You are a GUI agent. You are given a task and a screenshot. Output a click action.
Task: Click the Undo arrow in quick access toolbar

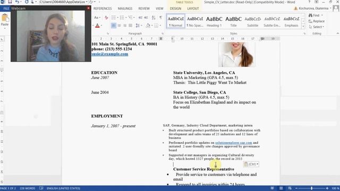click(x=17, y=2)
